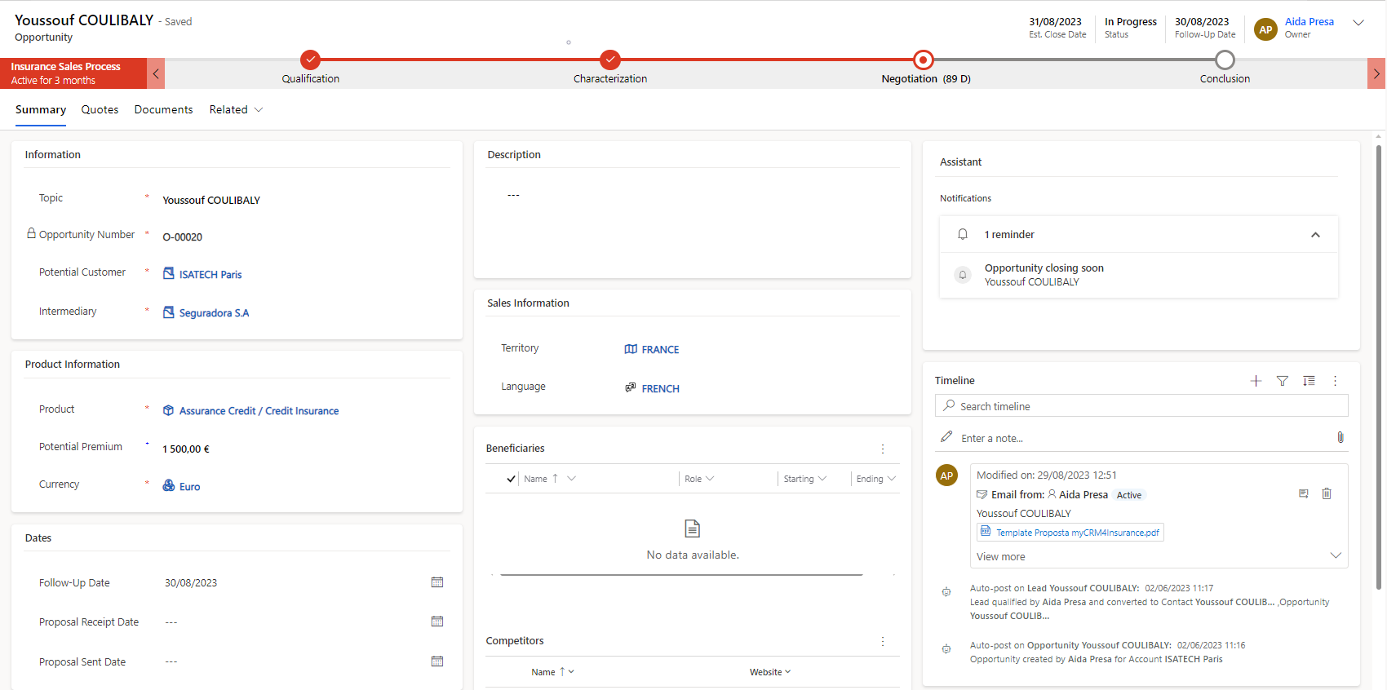This screenshot has width=1387, height=690.
Task: Open calendar picker for Follow-Up Date
Action: (437, 582)
